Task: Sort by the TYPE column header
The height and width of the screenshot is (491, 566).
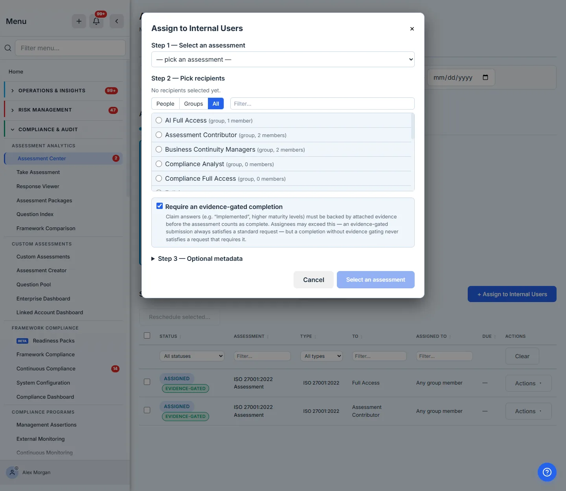Action: click(x=308, y=336)
